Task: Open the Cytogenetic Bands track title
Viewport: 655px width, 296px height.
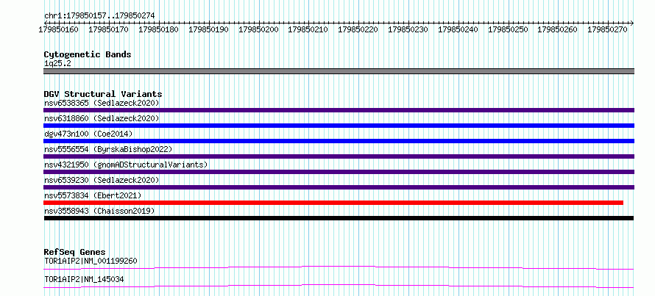Action: 88,54
